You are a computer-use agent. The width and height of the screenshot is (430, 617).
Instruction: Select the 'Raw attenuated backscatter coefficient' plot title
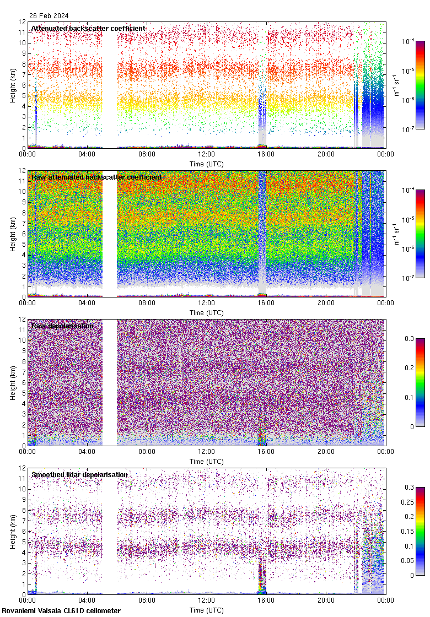pyautogui.click(x=96, y=177)
